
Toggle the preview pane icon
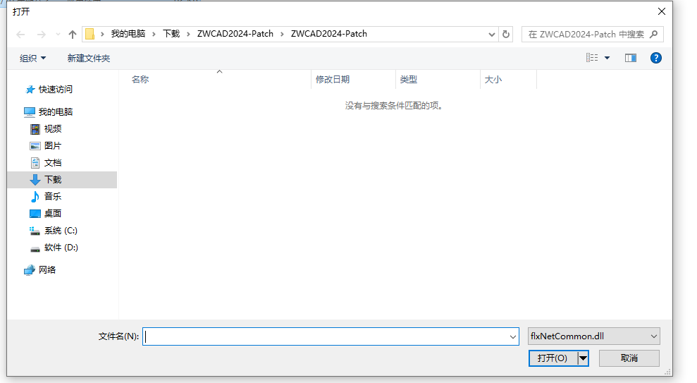(x=630, y=58)
